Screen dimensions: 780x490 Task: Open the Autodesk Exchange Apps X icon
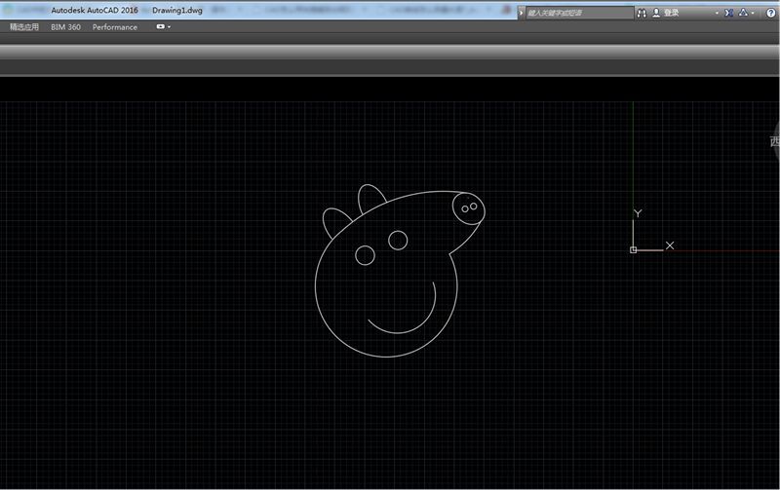tap(728, 13)
